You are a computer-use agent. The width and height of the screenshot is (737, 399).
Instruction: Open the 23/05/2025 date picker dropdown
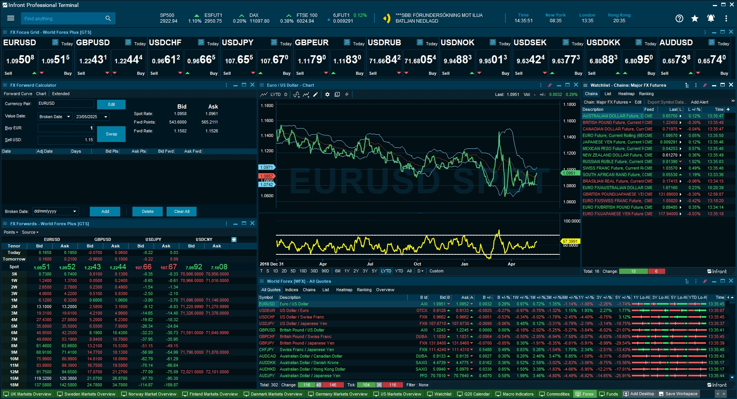tap(92, 117)
